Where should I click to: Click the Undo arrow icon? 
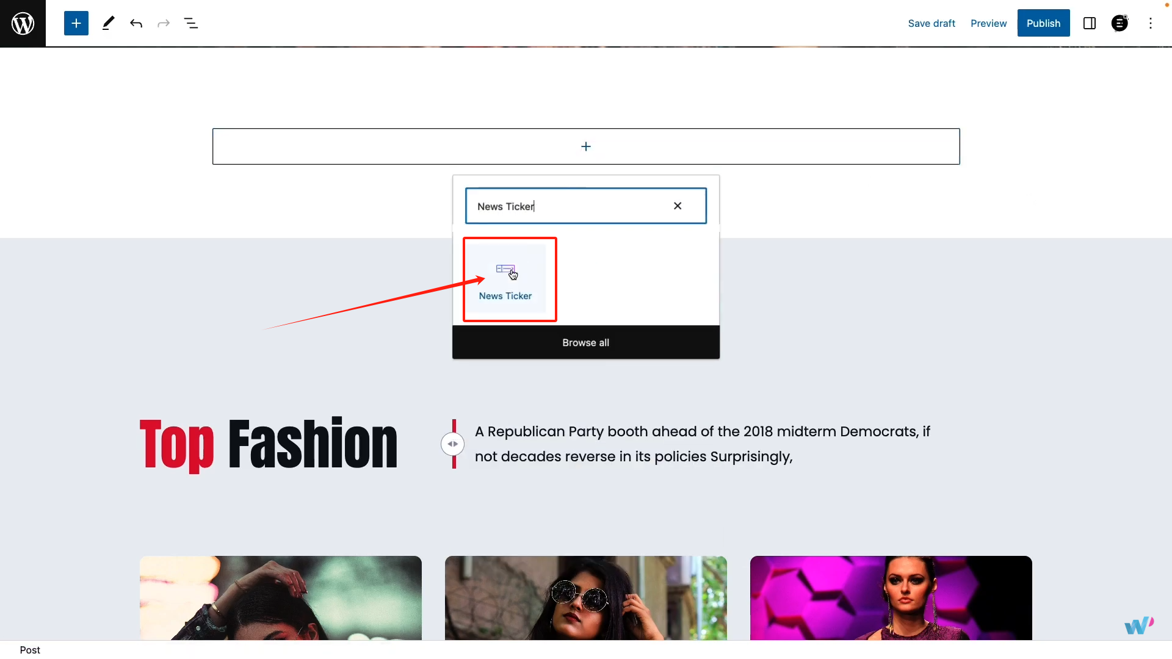pyautogui.click(x=136, y=23)
